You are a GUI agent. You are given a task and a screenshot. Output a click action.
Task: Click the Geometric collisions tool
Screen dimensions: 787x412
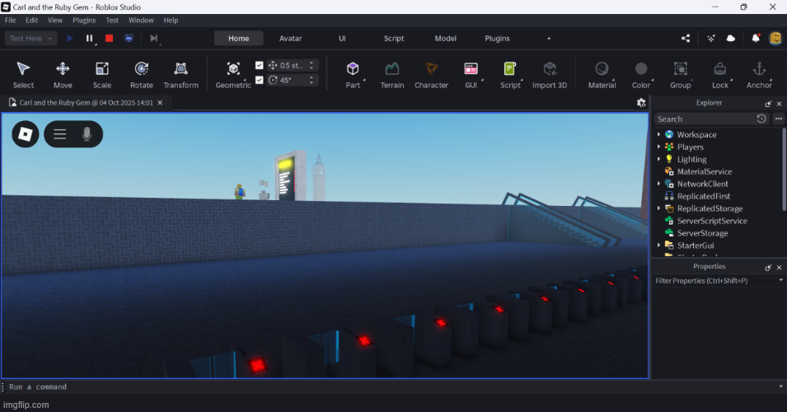pyautogui.click(x=233, y=75)
